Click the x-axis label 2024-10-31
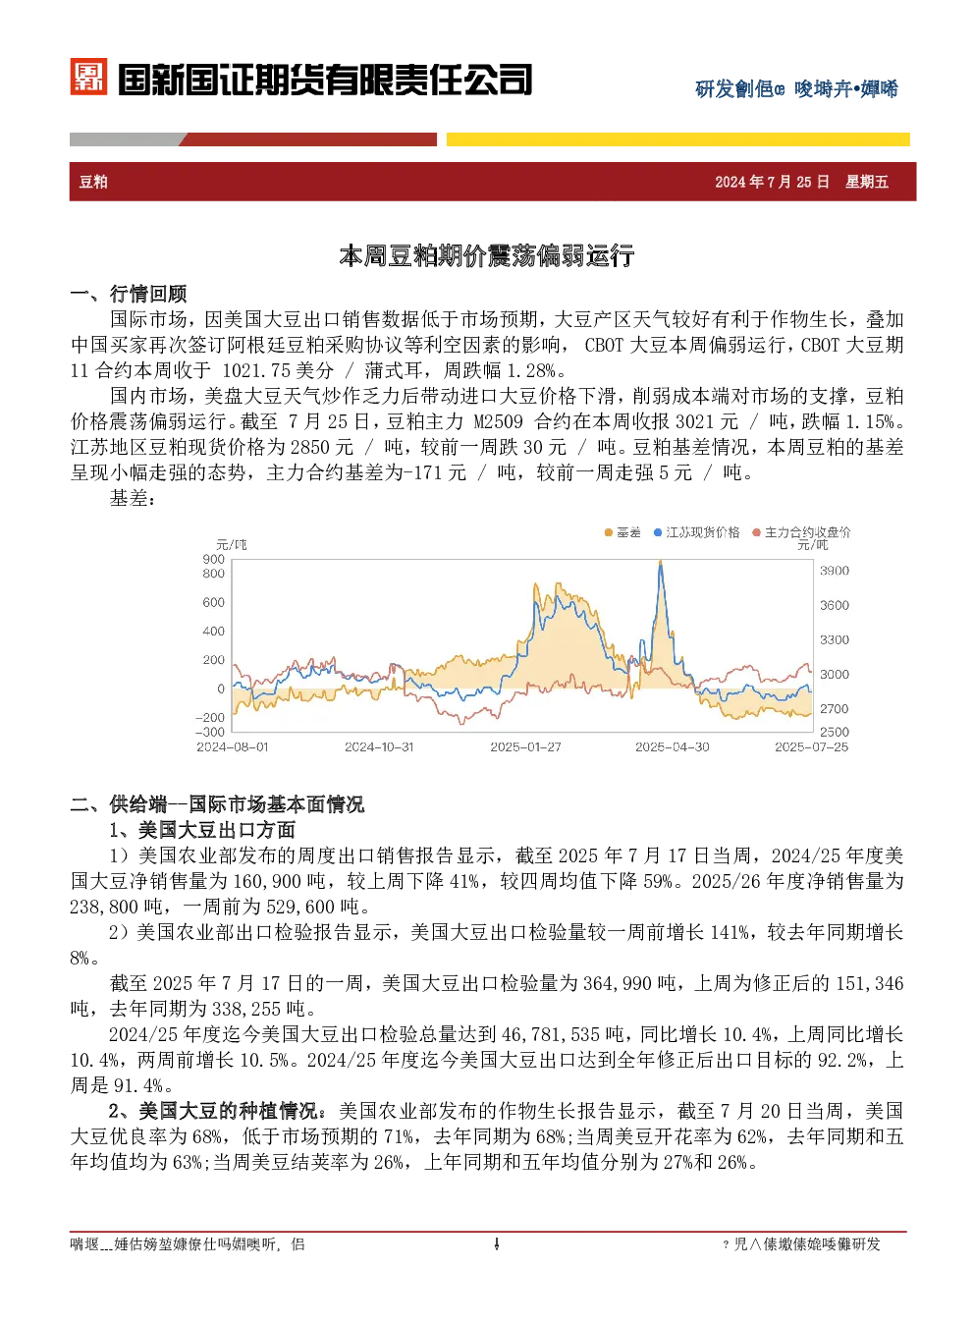This screenshot has height=1323, width=974. point(379,747)
